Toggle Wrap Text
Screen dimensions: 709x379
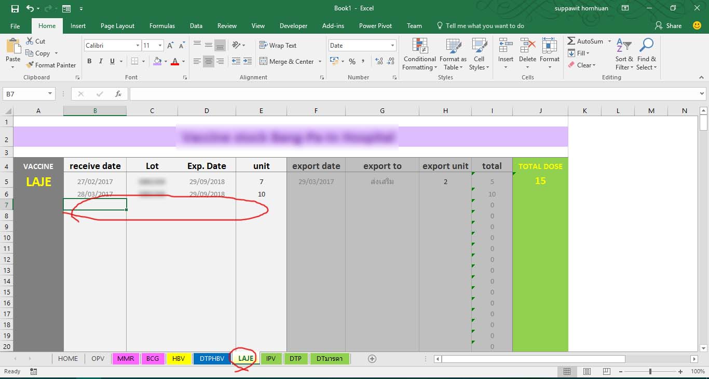point(278,45)
